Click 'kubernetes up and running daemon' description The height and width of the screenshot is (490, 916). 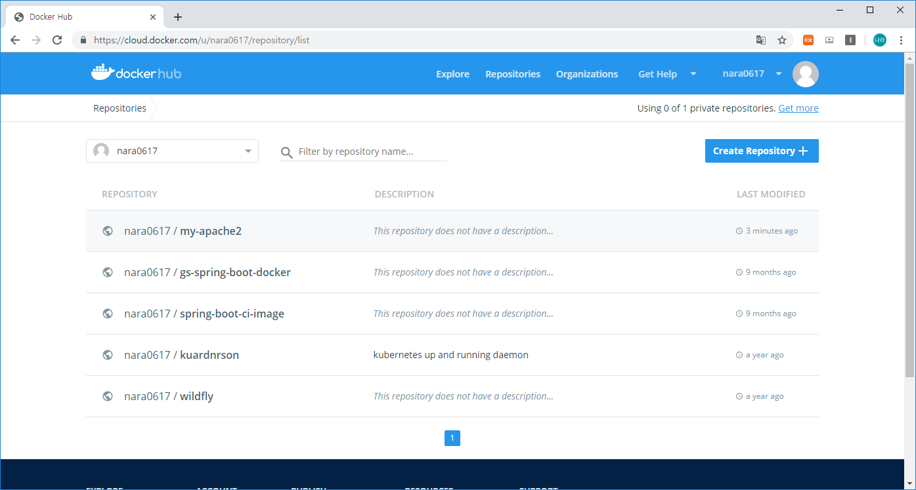[x=451, y=355]
